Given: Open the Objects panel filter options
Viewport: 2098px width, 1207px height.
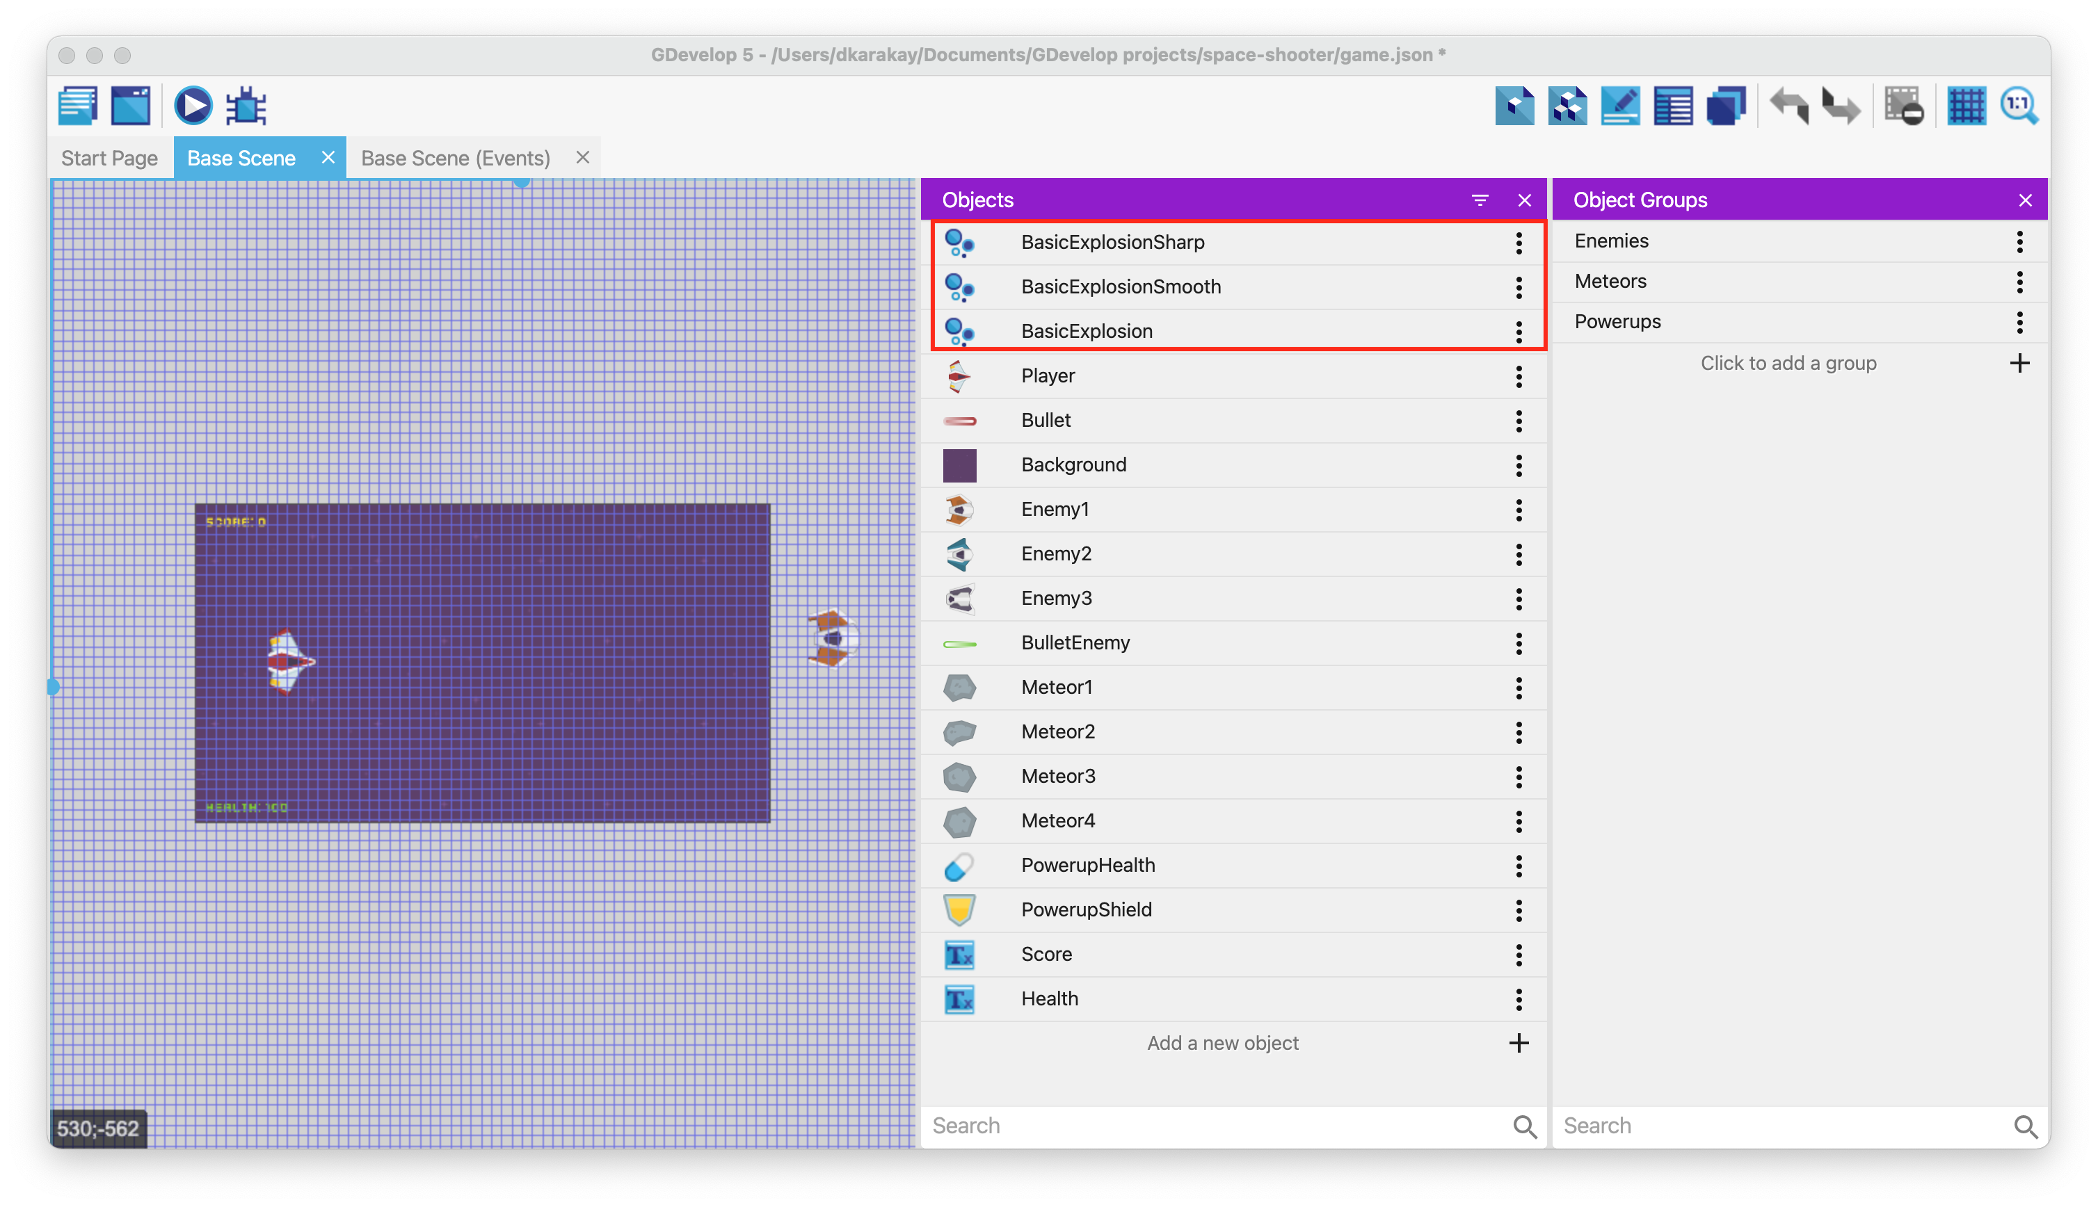Looking at the screenshot, I should click(x=1480, y=200).
